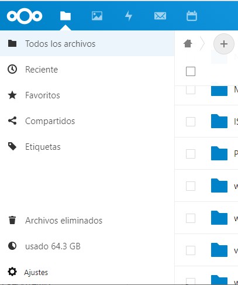The image size is (238, 285).
Task: Click the Nextcloud logo
Action: pos(25,16)
